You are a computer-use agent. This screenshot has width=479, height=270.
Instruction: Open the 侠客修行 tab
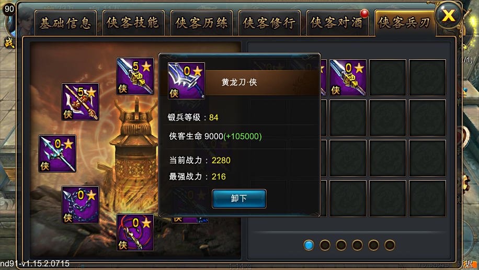(x=269, y=23)
